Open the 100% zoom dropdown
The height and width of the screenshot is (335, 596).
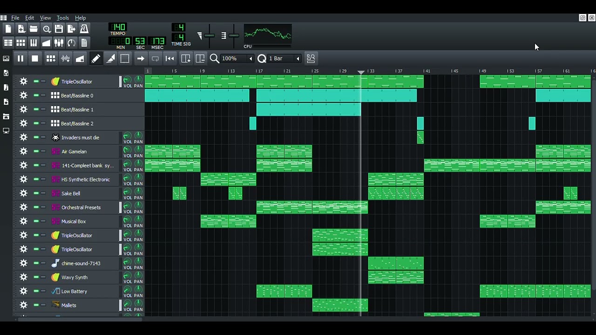click(x=237, y=58)
